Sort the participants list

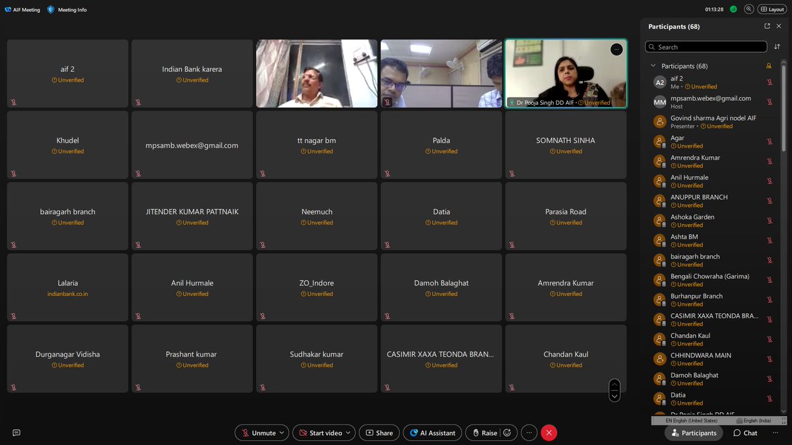click(777, 47)
